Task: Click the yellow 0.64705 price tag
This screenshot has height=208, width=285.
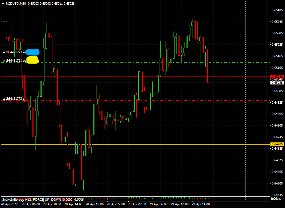Action: [277, 144]
